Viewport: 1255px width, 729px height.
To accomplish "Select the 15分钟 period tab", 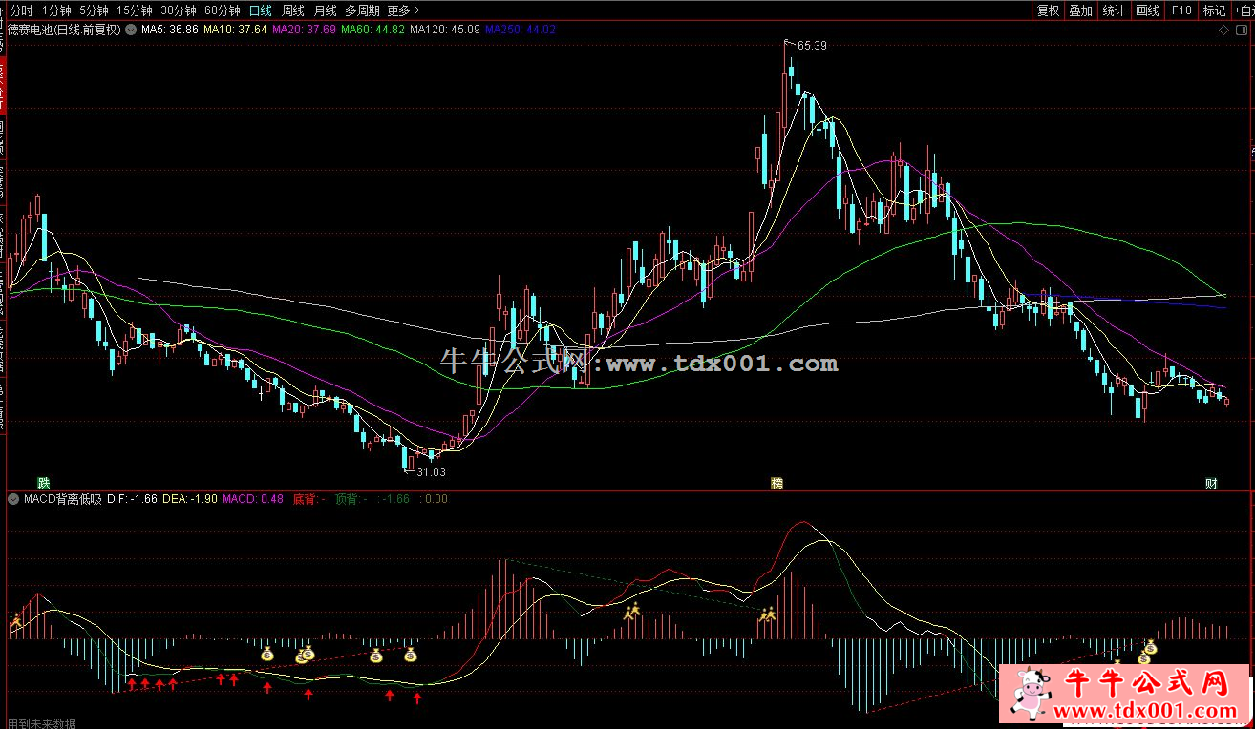I will tap(134, 10).
